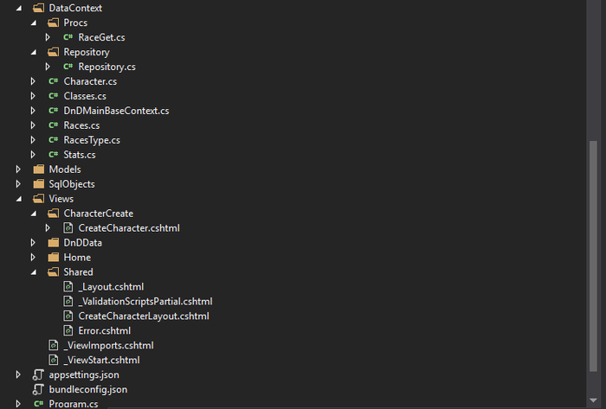Click the C# icon next to Repository.cs

[x=68, y=67]
